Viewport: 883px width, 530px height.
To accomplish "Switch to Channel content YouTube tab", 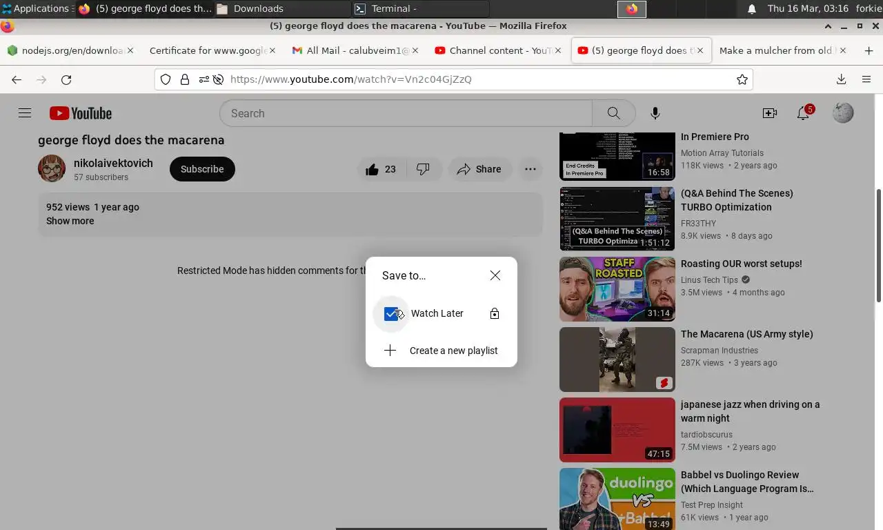I will tap(498, 50).
